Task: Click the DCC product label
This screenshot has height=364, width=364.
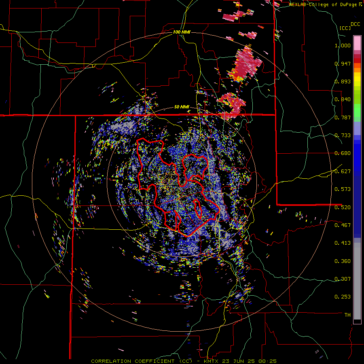Action: coord(355,24)
